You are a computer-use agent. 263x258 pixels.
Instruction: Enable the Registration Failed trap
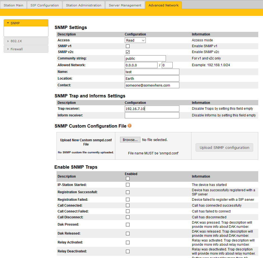pos(128,199)
